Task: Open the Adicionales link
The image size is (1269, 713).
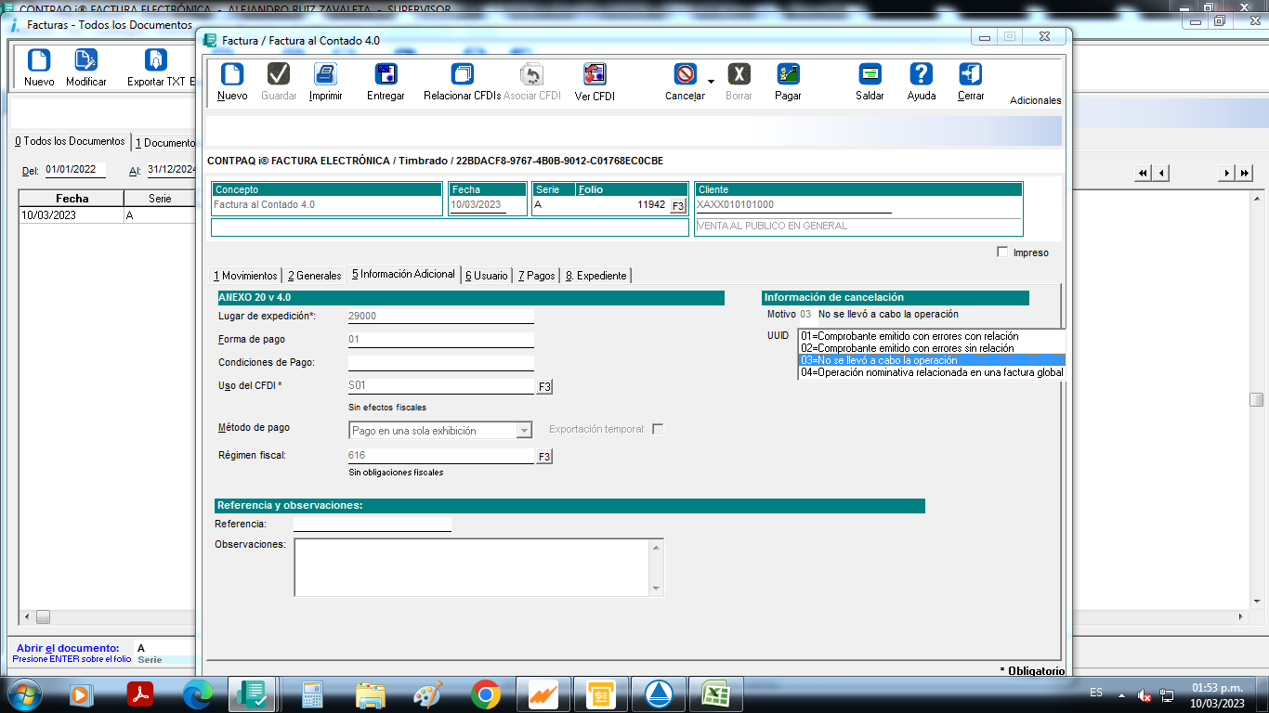Action: click(1035, 100)
